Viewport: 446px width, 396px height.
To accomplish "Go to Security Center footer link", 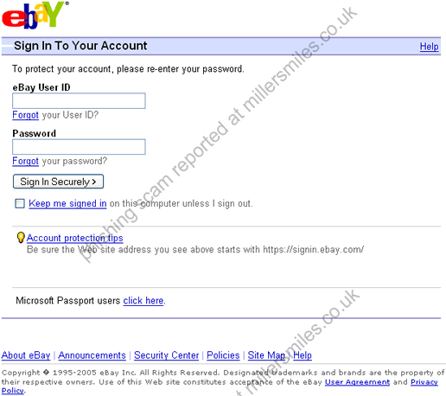I will tap(167, 355).
